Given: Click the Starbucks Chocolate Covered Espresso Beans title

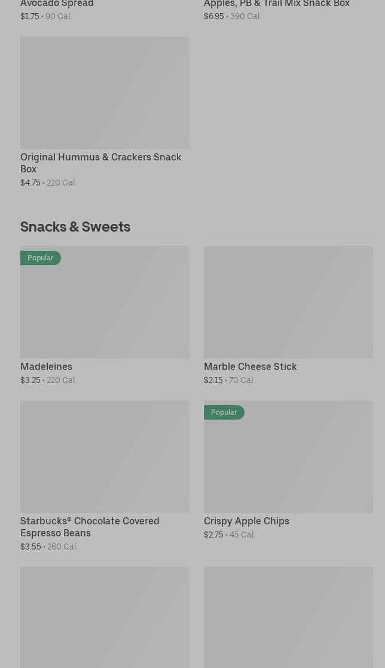Looking at the screenshot, I should tap(90, 527).
